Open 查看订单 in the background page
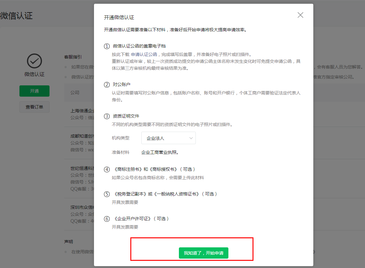The width and height of the screenshot is (365, 268). [x=34, y=107]
